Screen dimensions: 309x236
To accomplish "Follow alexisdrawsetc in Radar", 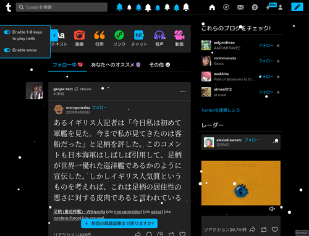I will coord(252,140).
